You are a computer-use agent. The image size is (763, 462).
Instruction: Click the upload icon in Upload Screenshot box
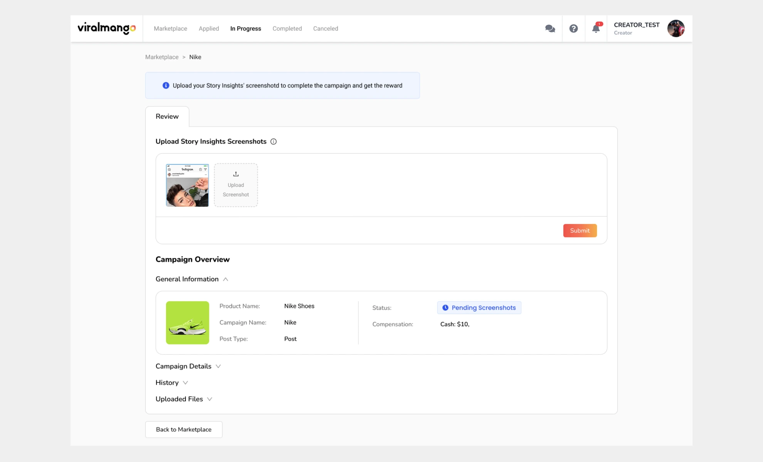click(x=235, y=174)
